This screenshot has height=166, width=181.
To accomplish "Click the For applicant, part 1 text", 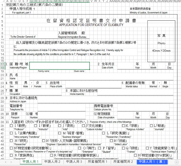I will (x=21, y=12).
